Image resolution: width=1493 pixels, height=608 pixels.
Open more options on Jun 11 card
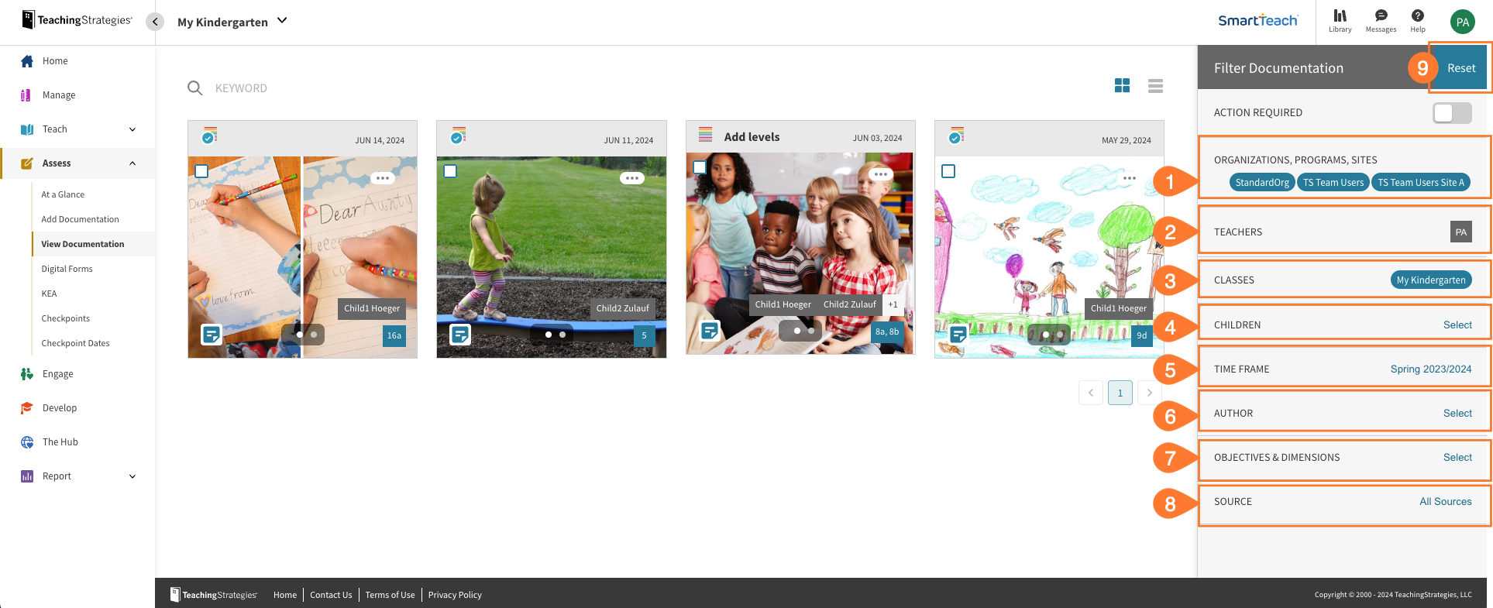pos(632,178)
